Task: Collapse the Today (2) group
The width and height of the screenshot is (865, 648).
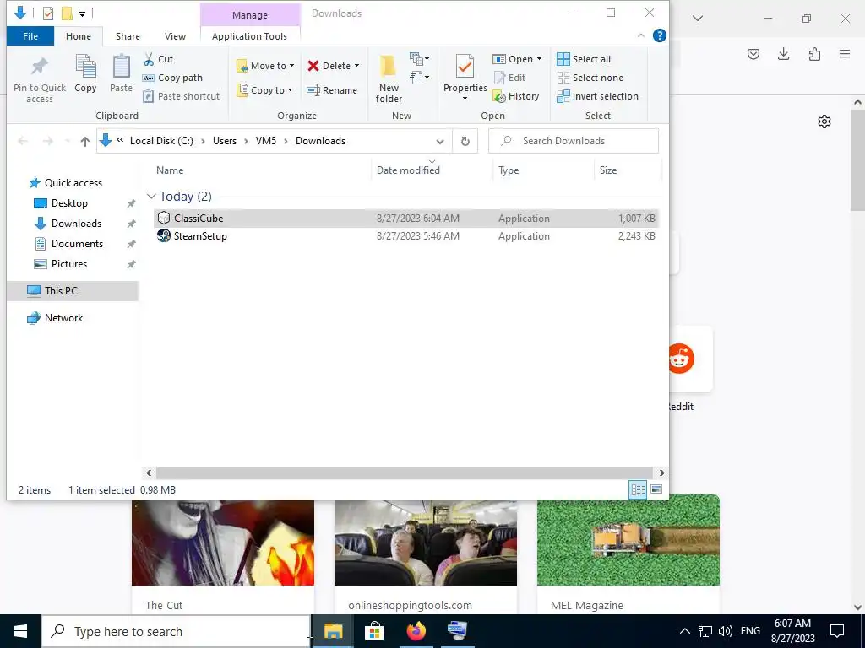Action: click(151, 196)
